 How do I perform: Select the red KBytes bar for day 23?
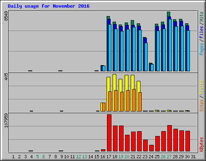pos(145,146)
